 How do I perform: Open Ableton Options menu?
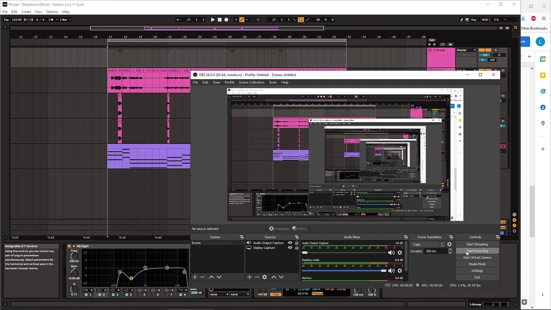click(x=52, y=12)
